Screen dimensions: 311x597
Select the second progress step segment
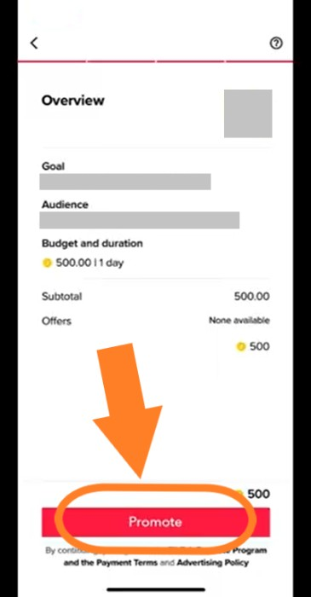[121, 61]
